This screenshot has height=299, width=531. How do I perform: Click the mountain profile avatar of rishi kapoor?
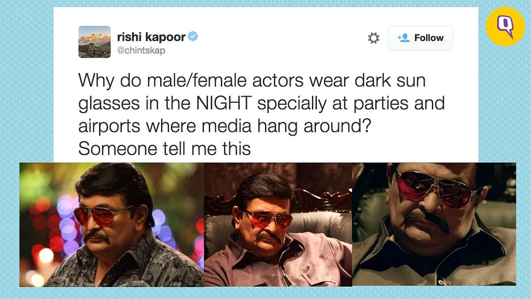point(95,42)
